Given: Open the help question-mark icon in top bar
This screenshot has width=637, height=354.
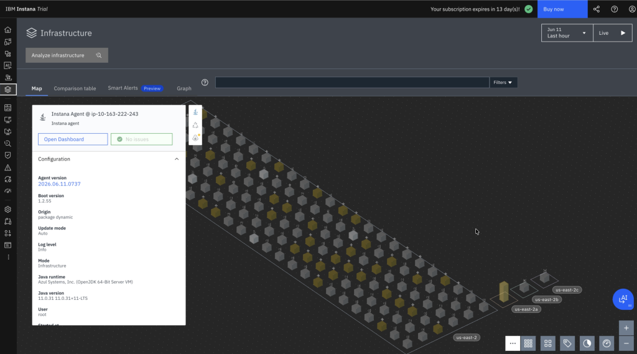Looking at the screenshot, I should point(614,9).
